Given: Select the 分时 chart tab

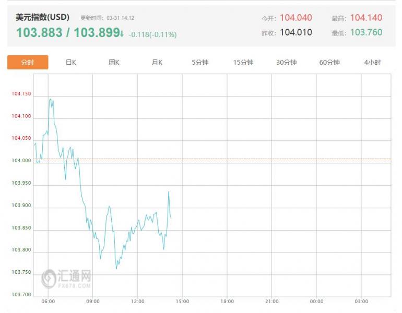Looking at the screenshot, I should 28,63.
